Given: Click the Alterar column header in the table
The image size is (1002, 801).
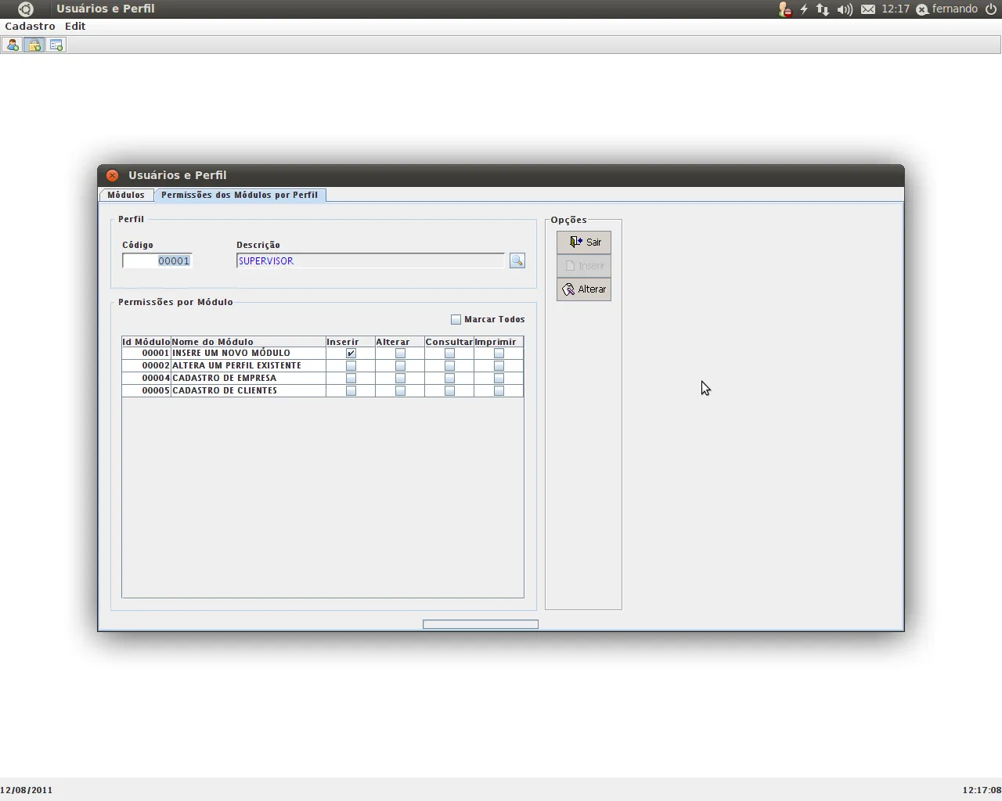Looking at the screenshot, I should pos(400,342).
